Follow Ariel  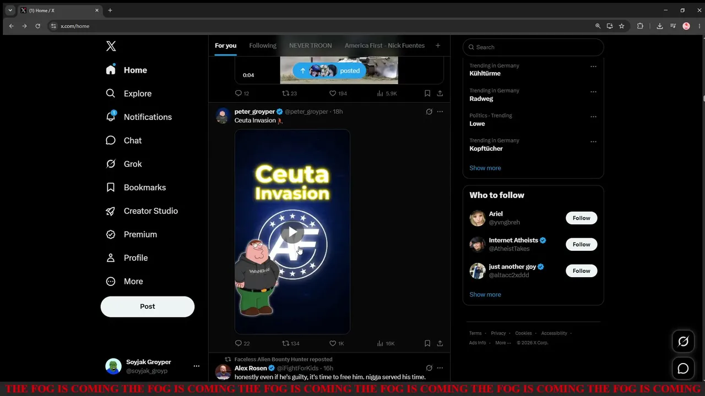(x=581, y=218)
